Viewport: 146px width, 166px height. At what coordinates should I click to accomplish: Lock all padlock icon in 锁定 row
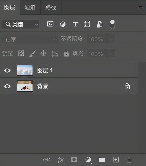tap(66, 53)
